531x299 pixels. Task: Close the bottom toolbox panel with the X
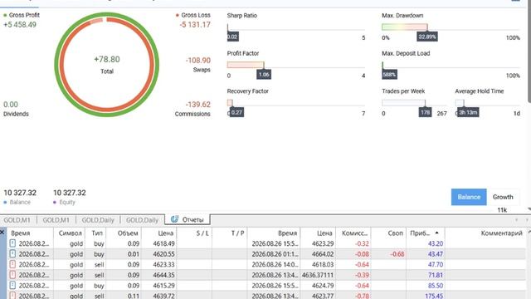2,233
